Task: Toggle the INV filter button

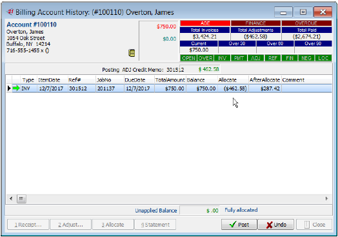Action: (x=222, y=58)
